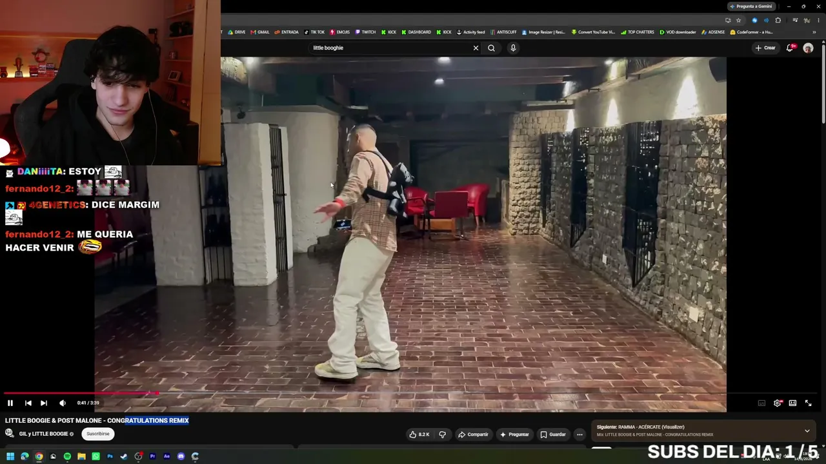
Task: Open the ENTRADA bookmark
Action: coord(287,32)
